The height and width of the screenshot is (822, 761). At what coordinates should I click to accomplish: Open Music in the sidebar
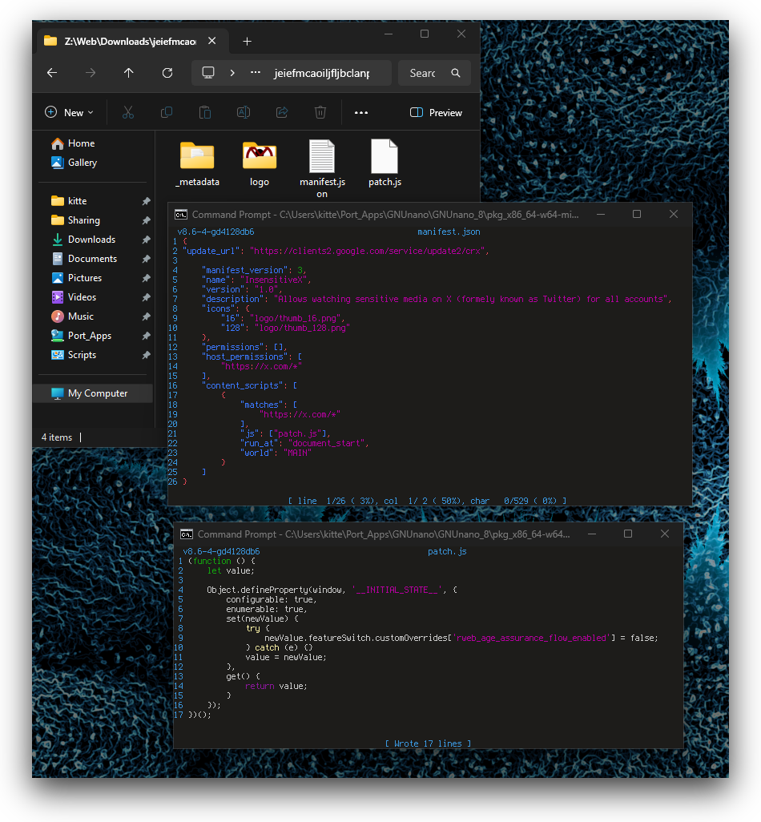[x=72, y=316]
